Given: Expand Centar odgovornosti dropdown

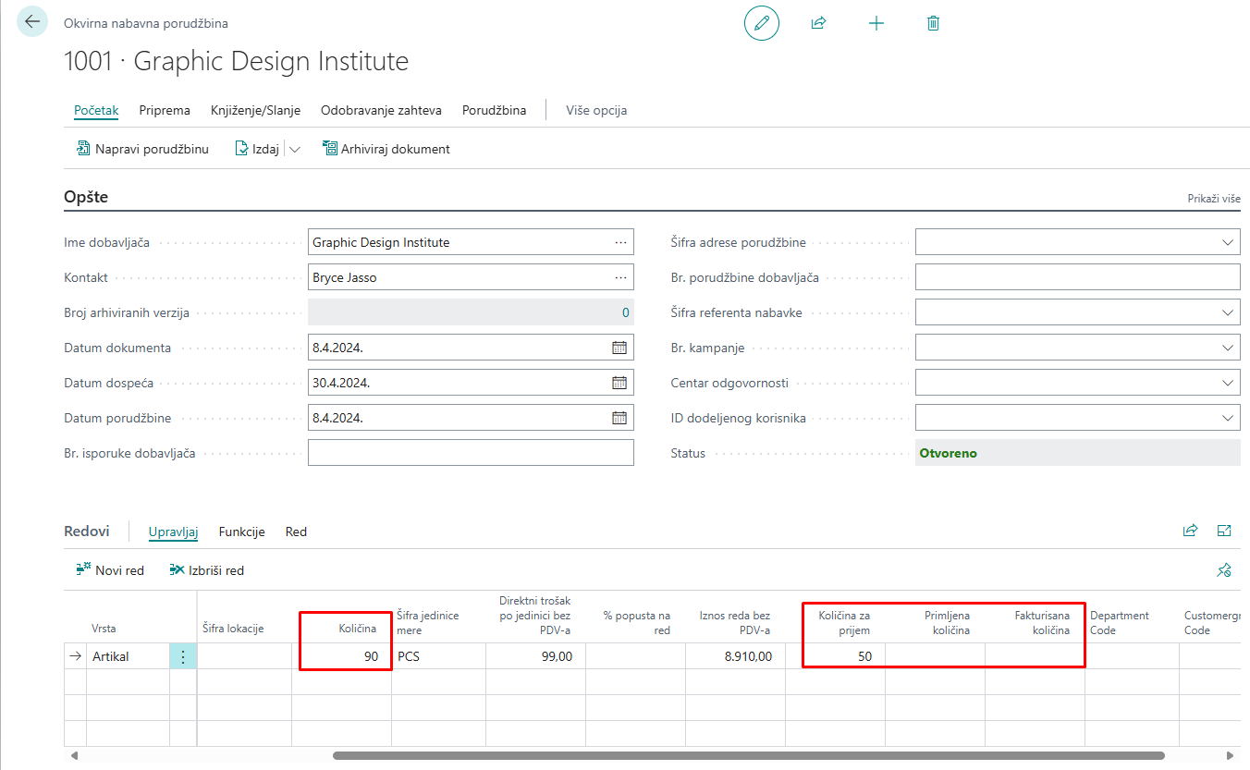Looking at the screenshot, I should (x=1228, y=383).
